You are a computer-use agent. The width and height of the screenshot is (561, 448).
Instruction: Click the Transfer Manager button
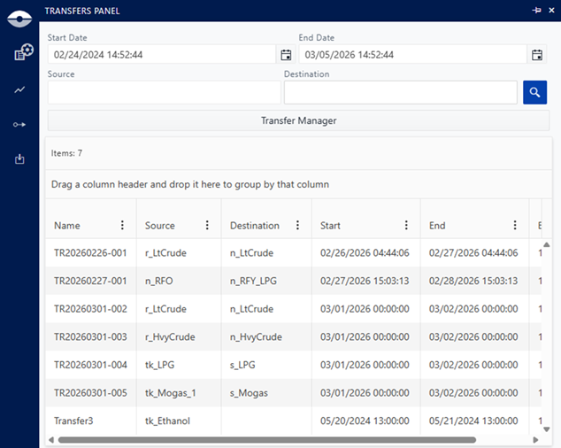point(298,120)
